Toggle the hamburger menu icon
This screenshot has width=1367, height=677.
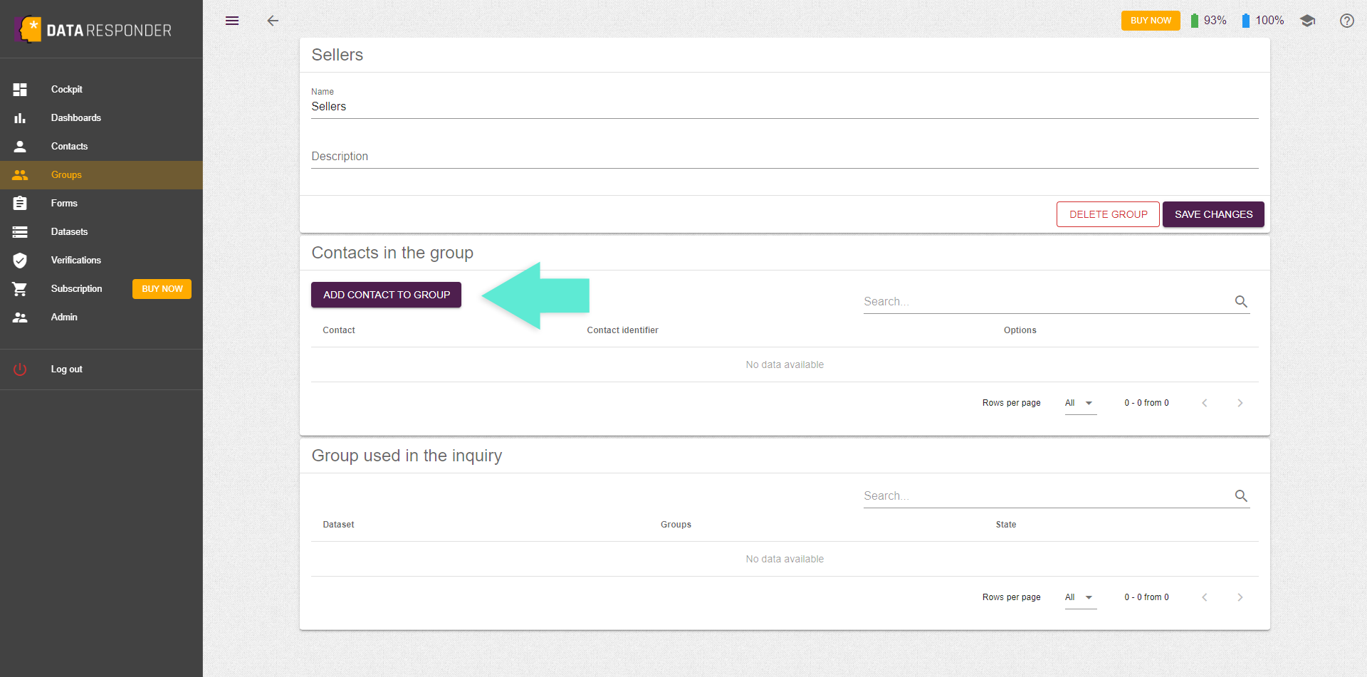pyautogui.click(x=232, y=21)
